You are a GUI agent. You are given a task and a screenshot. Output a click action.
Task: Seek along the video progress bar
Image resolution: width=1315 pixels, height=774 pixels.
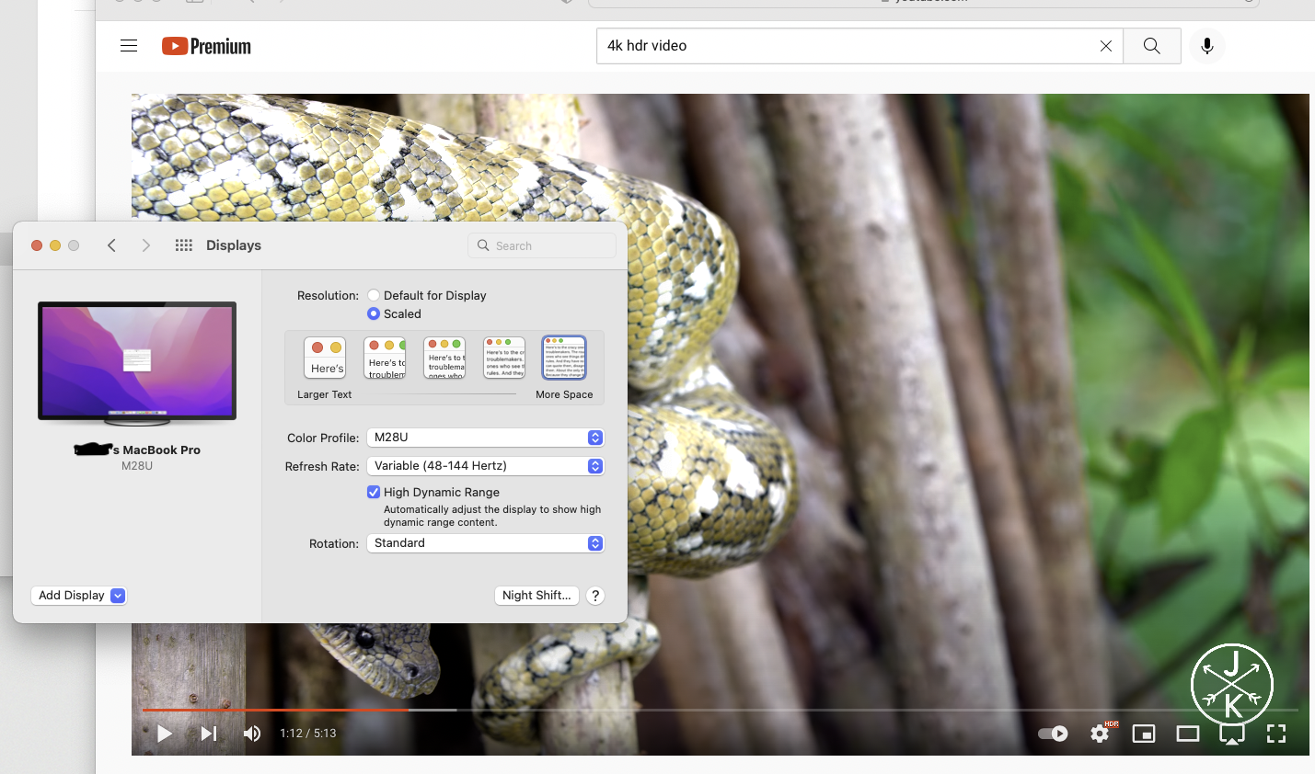720,710
